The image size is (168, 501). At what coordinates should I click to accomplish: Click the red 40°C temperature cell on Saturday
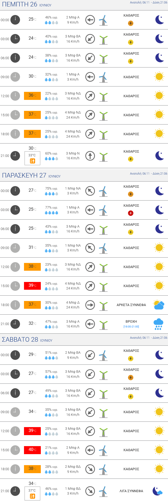tap(32, 450)
